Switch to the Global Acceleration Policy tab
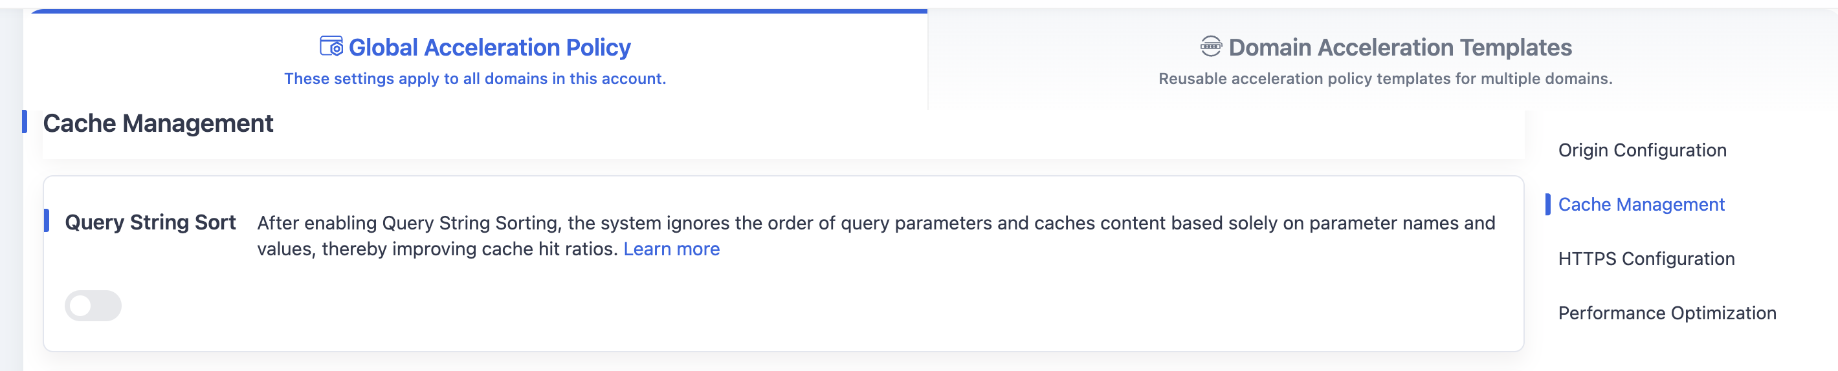This screenshot has height=371, width=1838. pyautogui.click(x=475, y=60)
